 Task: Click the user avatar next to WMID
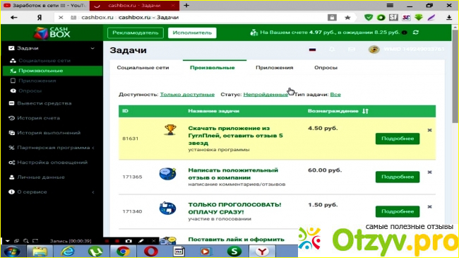point(374,49)
